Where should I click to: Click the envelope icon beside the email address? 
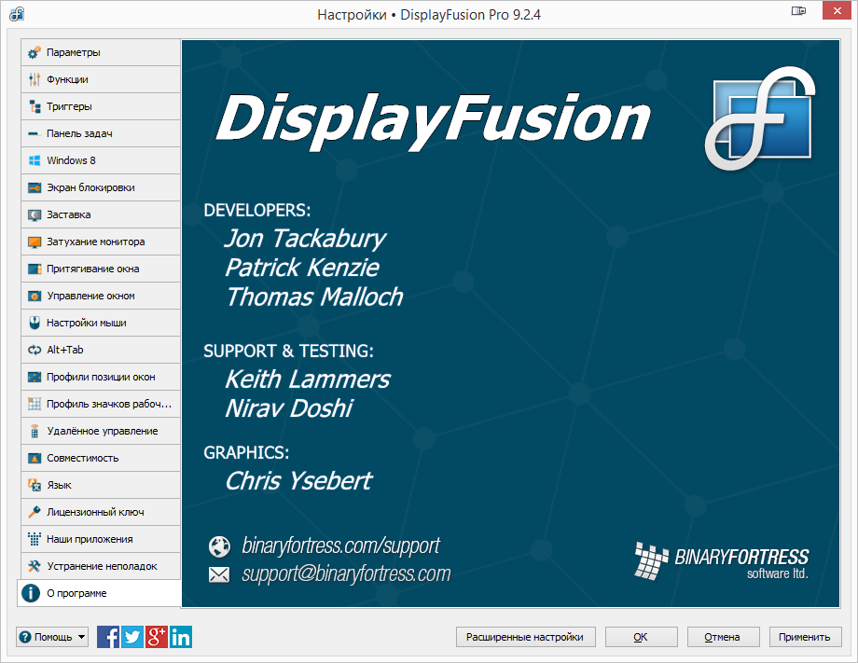(218, 574)
